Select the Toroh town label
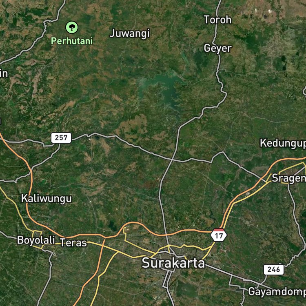 tap(217, 20)
